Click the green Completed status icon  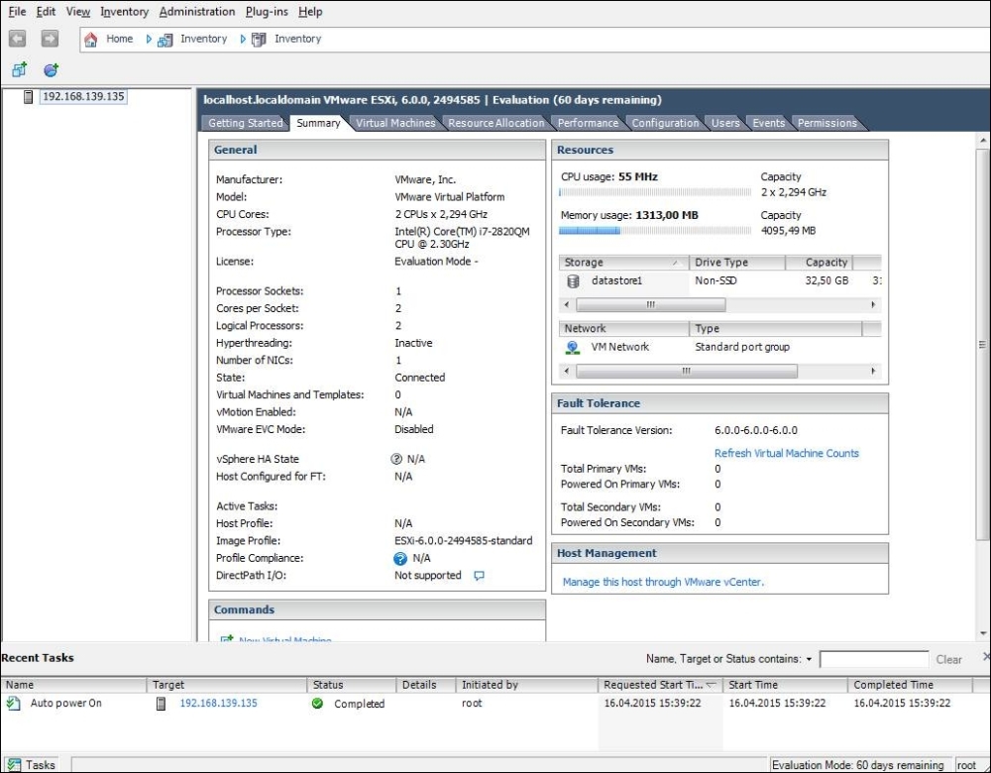tap(317, 704)
